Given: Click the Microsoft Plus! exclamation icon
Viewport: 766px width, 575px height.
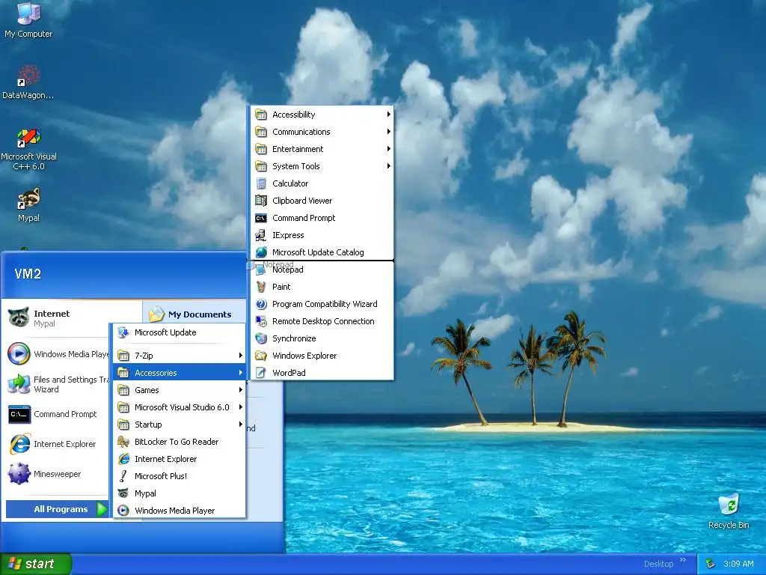Looking at the screenshot, I should click(x=123, y=476).
